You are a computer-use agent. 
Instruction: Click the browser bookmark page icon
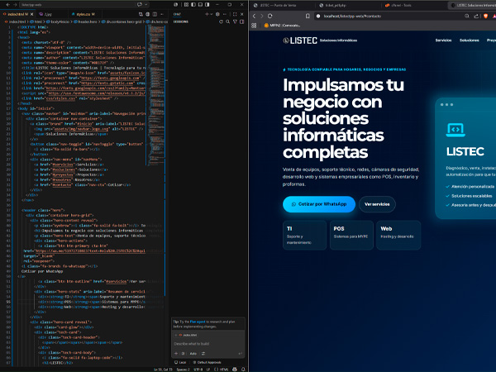[308, 17]
